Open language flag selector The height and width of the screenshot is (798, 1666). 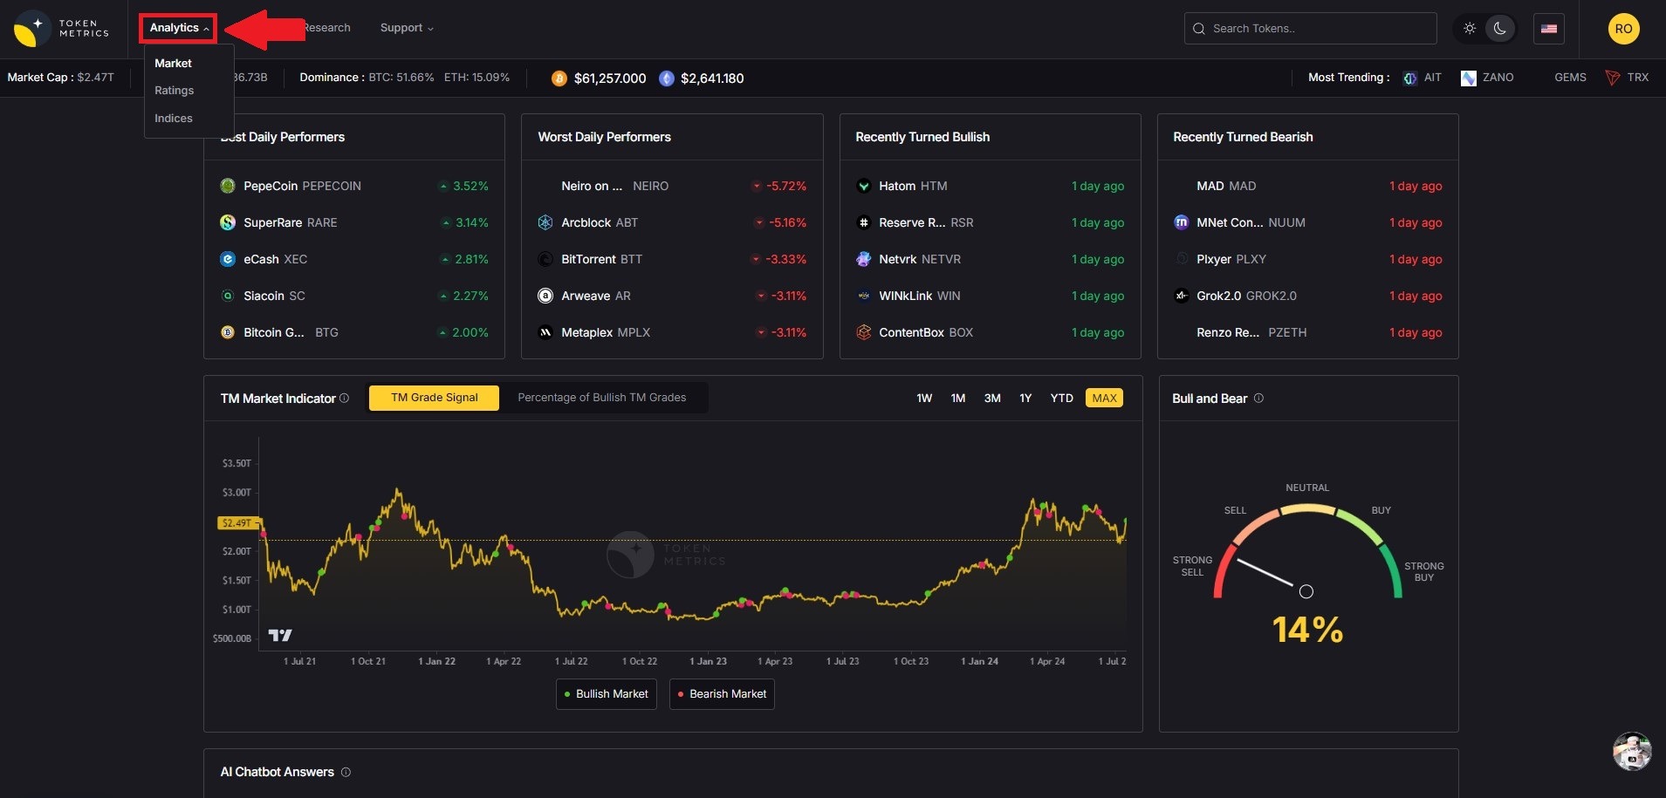click(x=1549, y=29)
